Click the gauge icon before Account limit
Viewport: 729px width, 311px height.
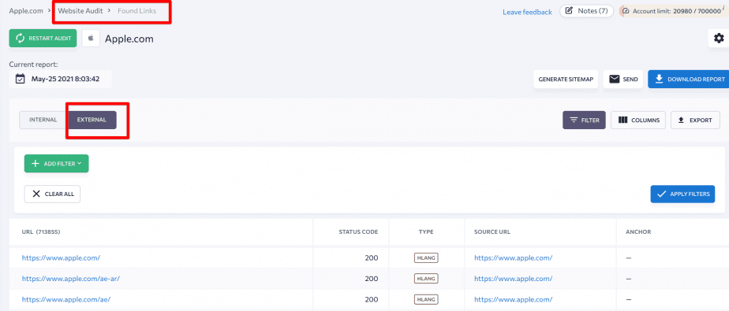click(x=626, y=11)
